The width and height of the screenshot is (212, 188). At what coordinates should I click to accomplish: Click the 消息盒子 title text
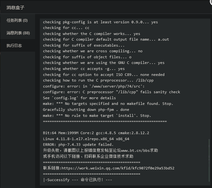pyautogui.click(x=15, y=8)
